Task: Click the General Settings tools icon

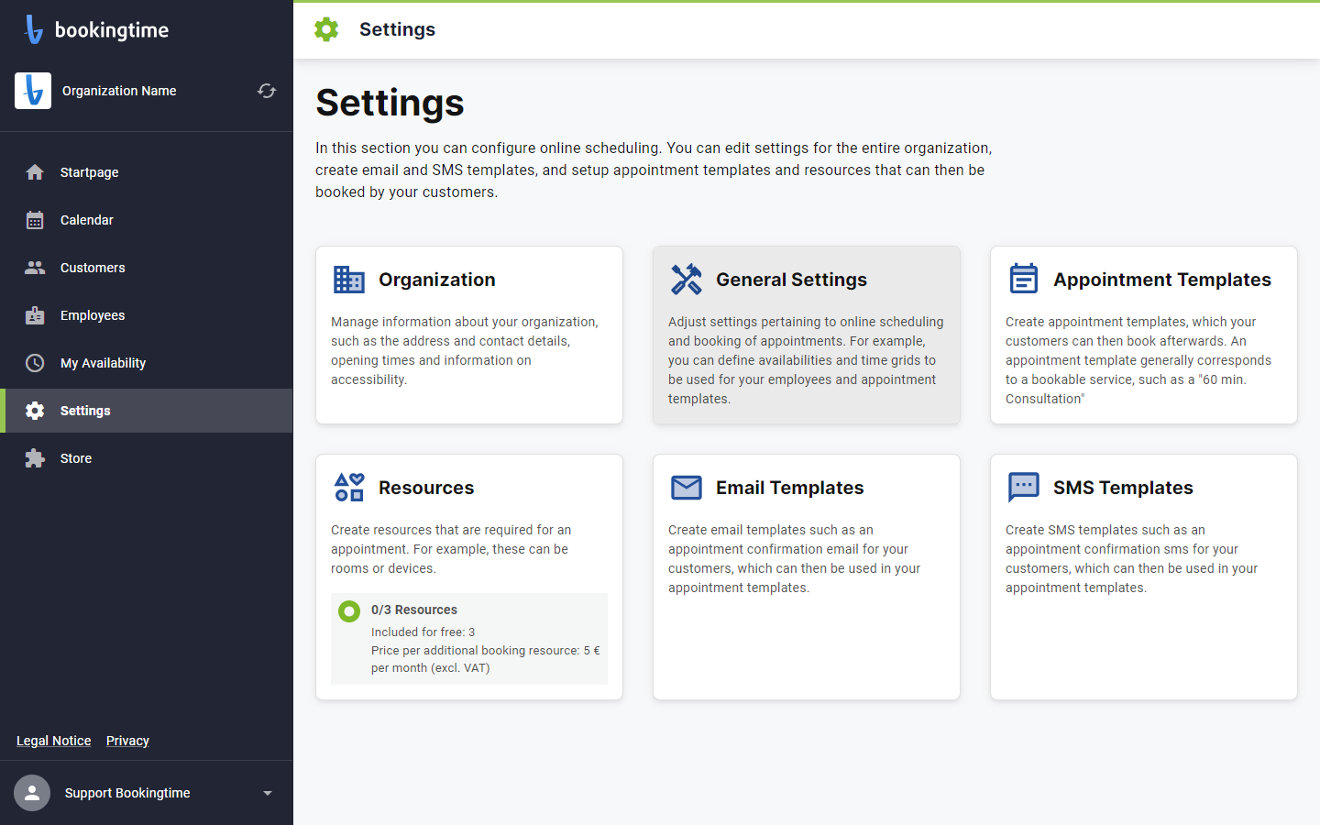Action: (687, 280)
